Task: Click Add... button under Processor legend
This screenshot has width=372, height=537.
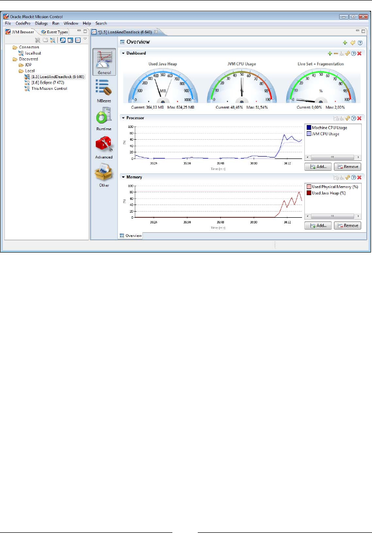Action: pyautogui.click(x=318, y=166)
